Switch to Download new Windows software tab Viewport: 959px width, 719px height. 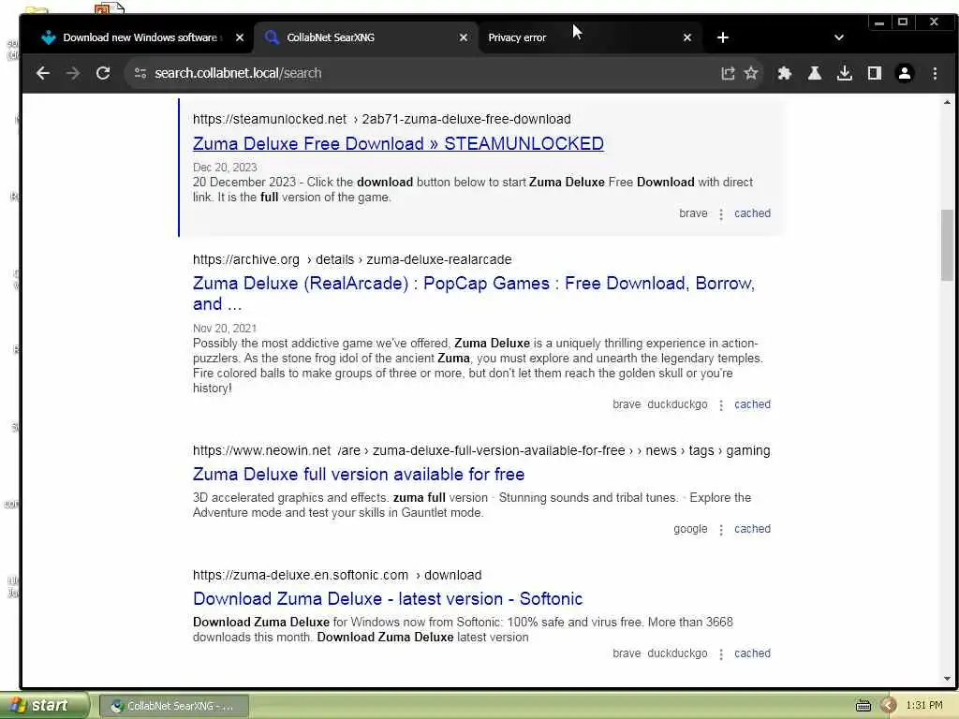pos(140,37)
